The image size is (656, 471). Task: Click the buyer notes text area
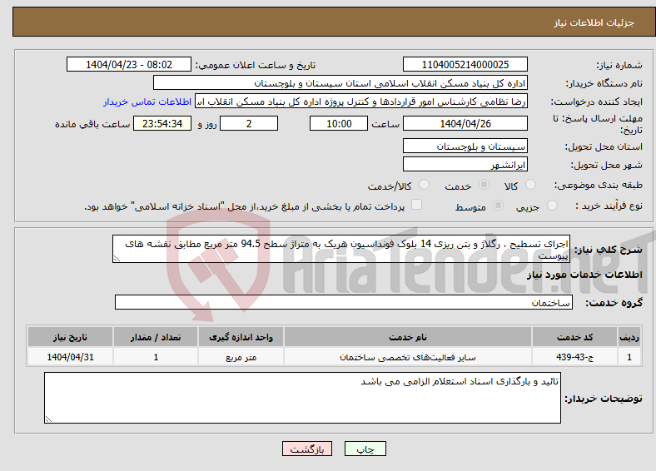click(x=302, y=398)
